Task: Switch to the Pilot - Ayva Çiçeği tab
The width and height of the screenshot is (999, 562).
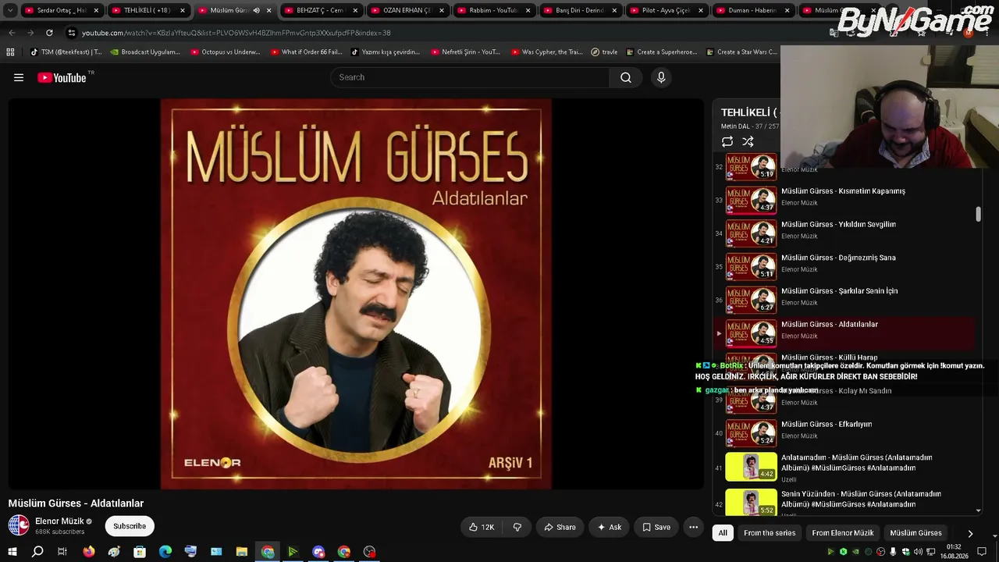Action: click(667, 10)
